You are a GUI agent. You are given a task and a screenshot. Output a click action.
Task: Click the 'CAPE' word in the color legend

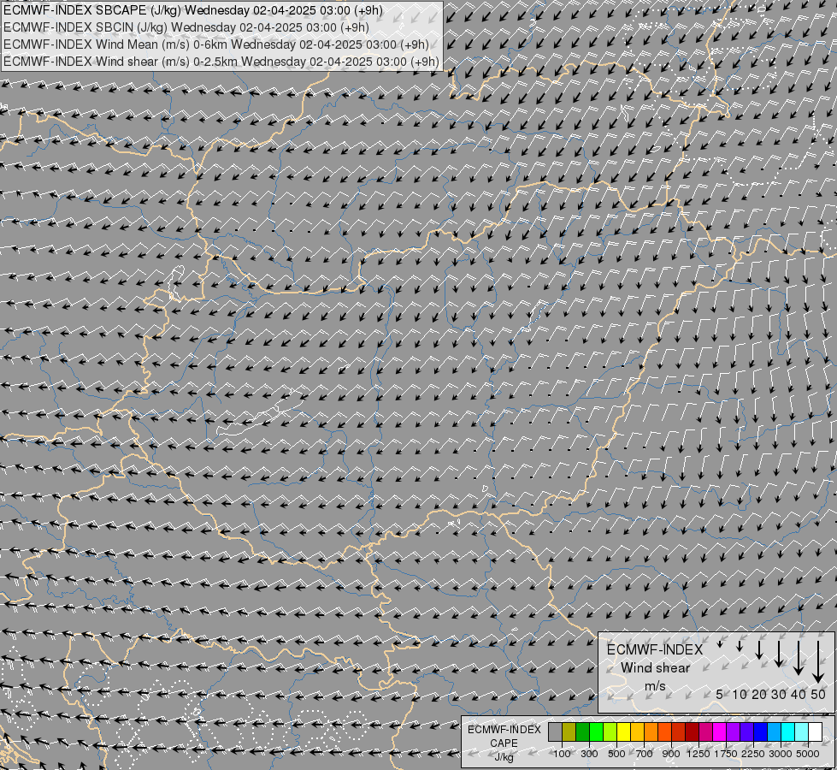tap(504, 743)
